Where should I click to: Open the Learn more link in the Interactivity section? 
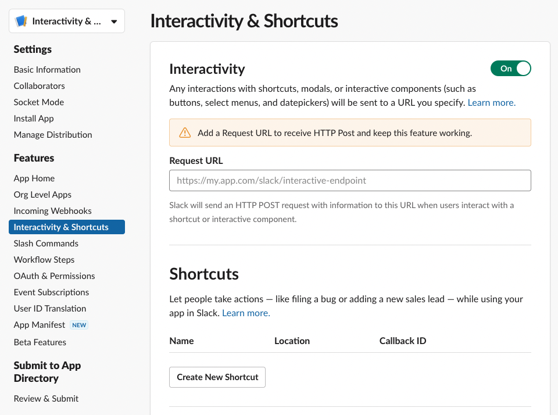click(491, 102)
